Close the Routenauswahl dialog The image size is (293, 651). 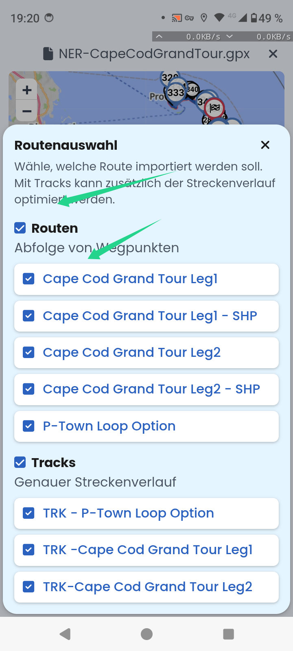(x=265, y=145)
